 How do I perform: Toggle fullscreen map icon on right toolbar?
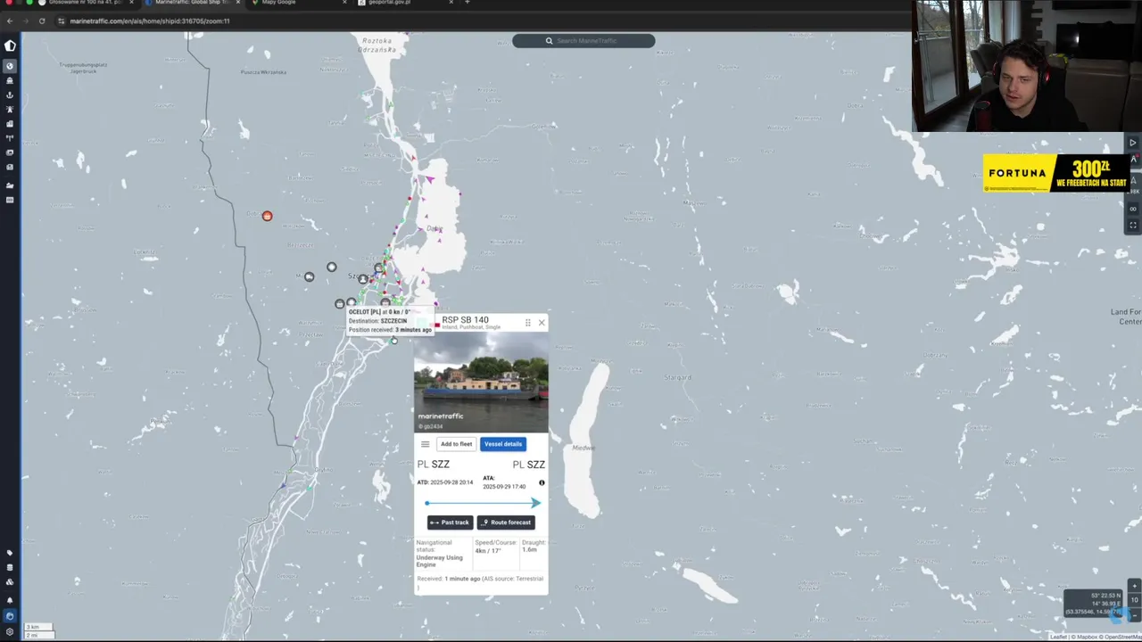[x=1133, y=225]
